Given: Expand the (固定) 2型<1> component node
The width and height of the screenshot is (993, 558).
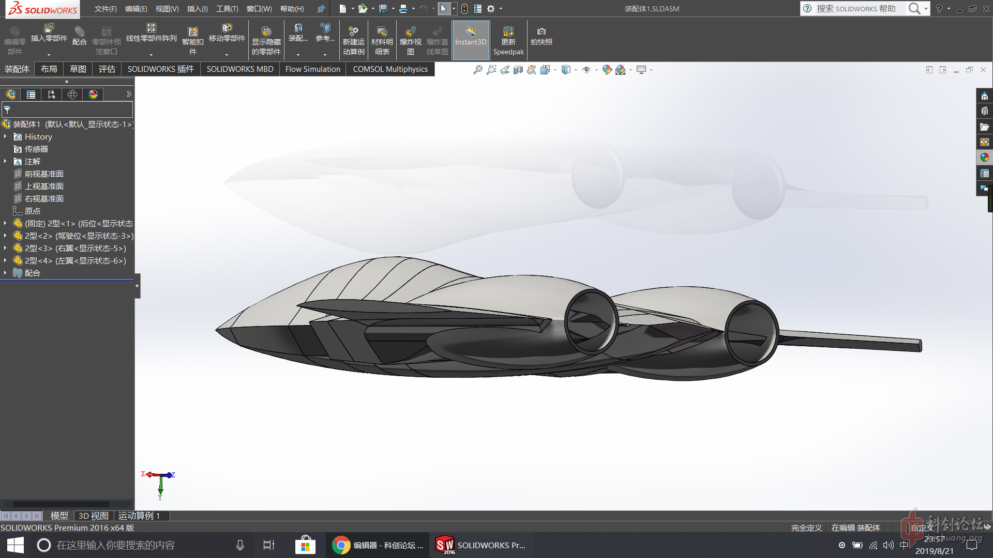Looking at the screenshot, I should (5, 223).
